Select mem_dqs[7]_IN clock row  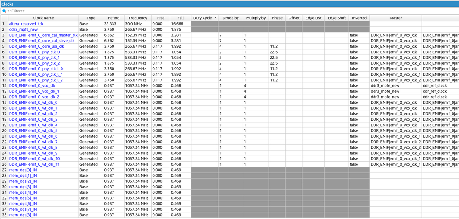[x=23, y=209]
